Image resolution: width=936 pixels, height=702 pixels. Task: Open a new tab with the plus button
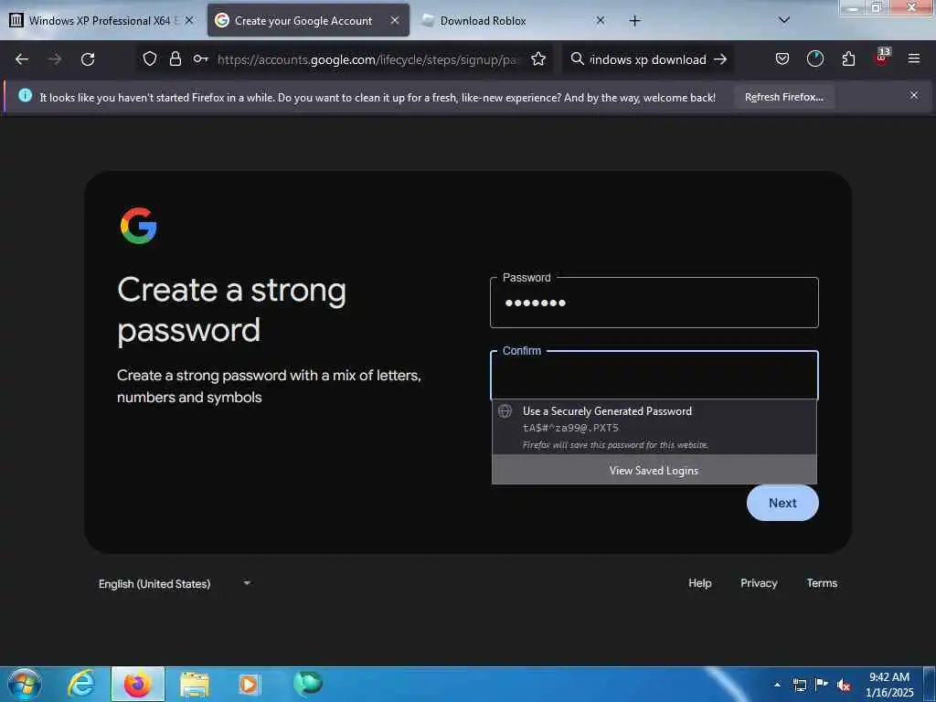point(634,21)
